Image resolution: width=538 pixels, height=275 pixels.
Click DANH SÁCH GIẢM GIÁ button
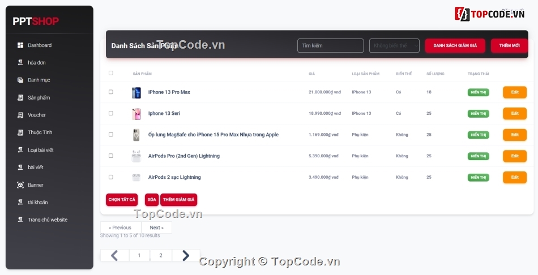coord(455,46)
